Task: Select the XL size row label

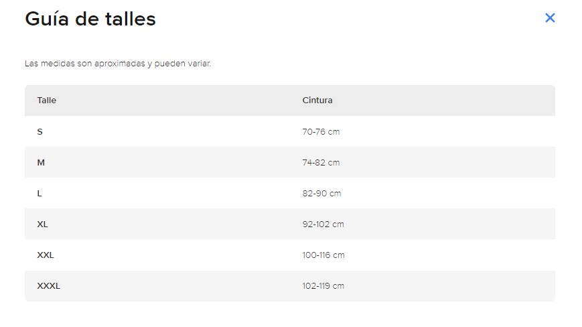Action: tap(42, 224)
